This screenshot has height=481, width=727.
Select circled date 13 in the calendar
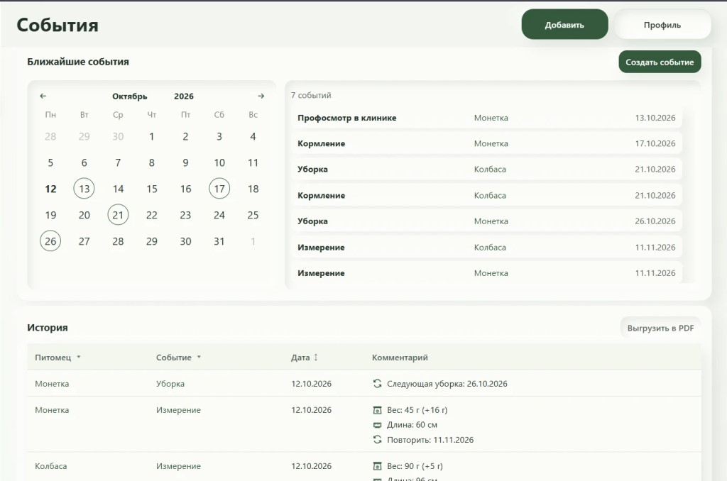point(84,189)
